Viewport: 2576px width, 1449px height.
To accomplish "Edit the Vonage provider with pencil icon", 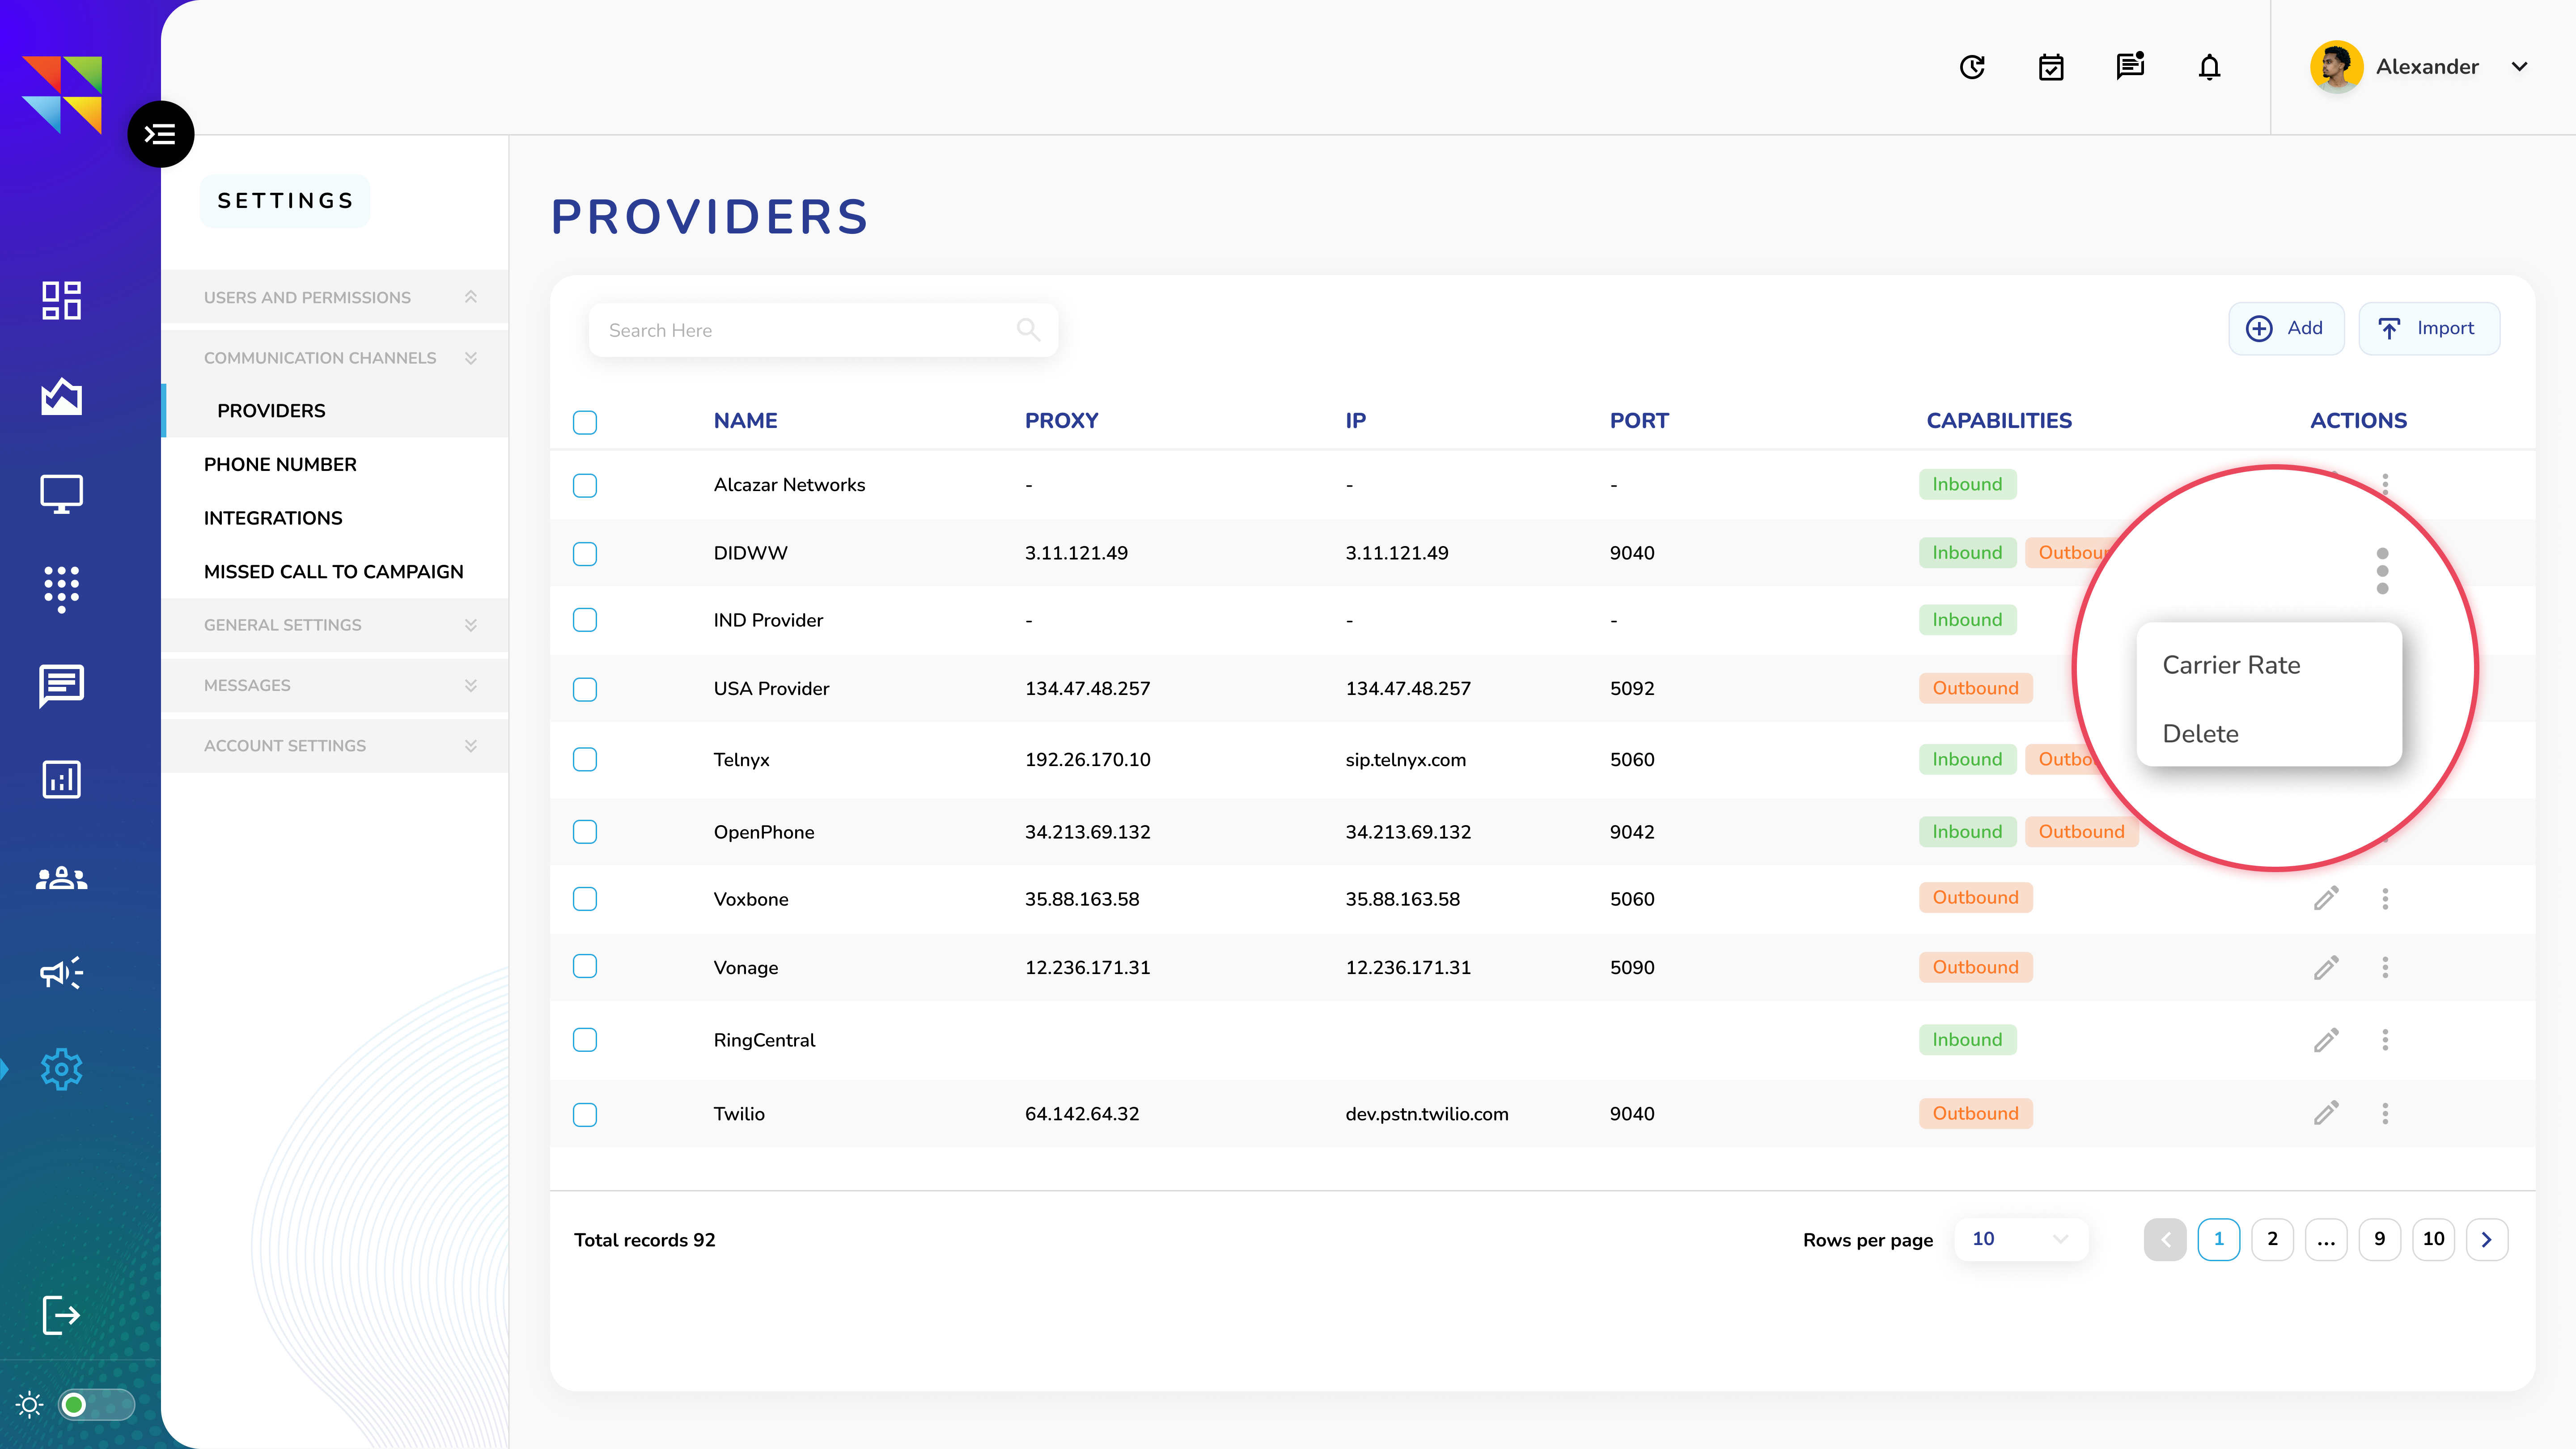I will coord(2326,967).
